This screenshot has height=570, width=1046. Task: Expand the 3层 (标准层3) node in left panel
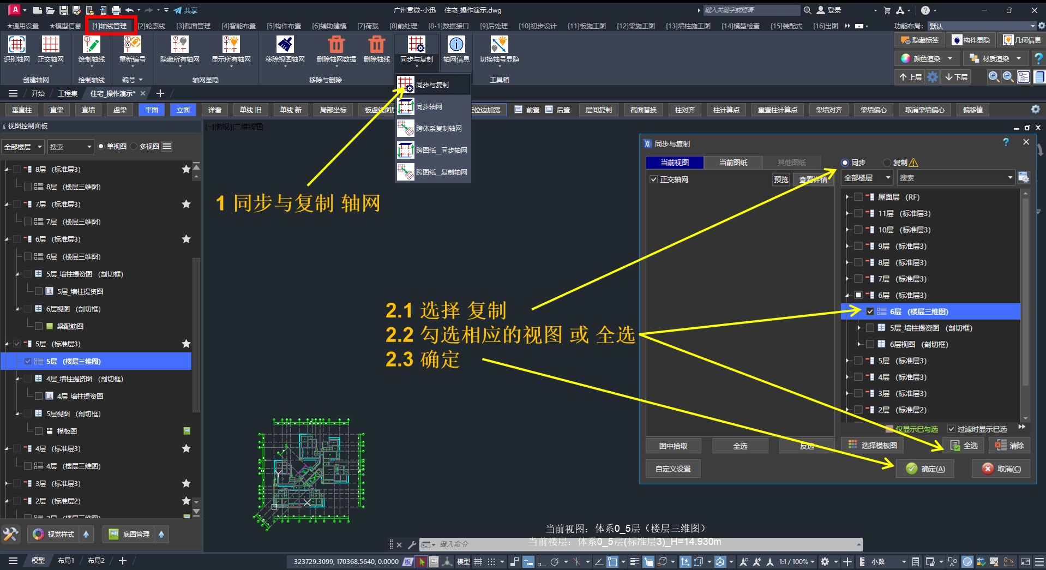pyautogui.click(x=7, y=483)
